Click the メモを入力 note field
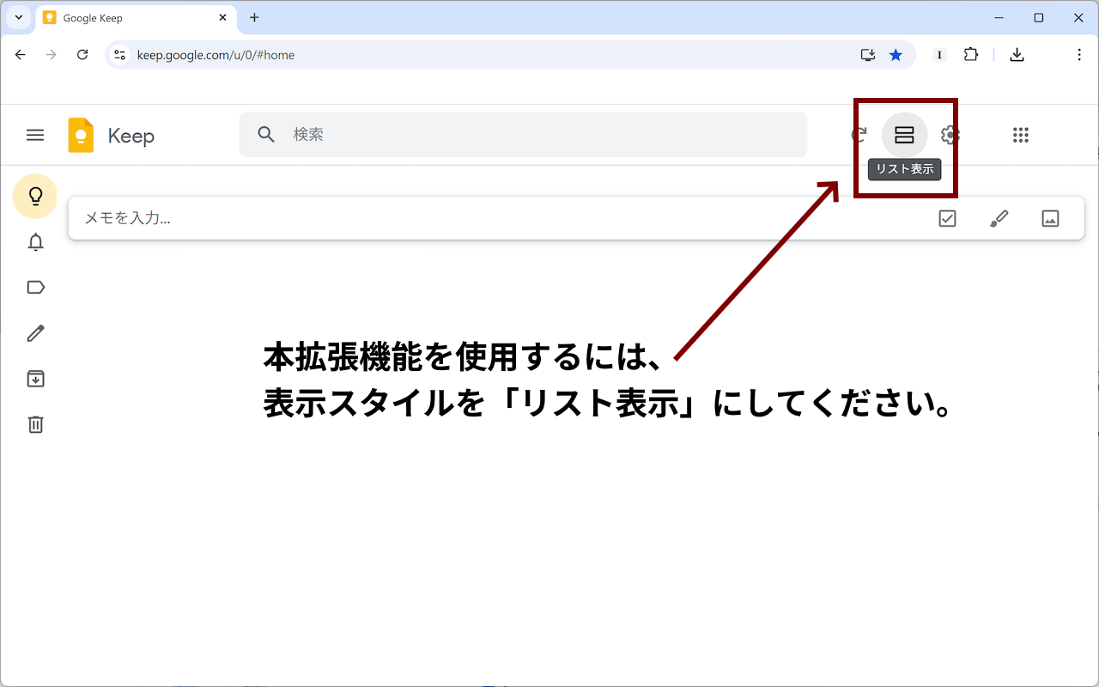 coord(498,218)
